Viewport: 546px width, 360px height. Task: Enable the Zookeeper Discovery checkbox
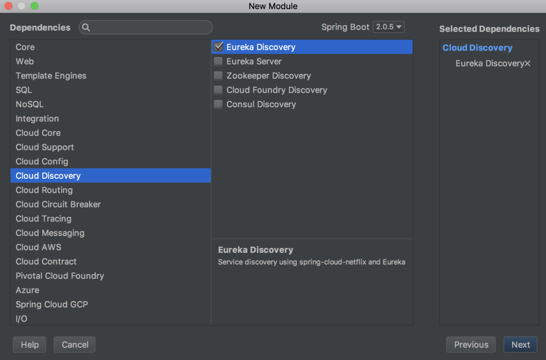coord(218,76)
